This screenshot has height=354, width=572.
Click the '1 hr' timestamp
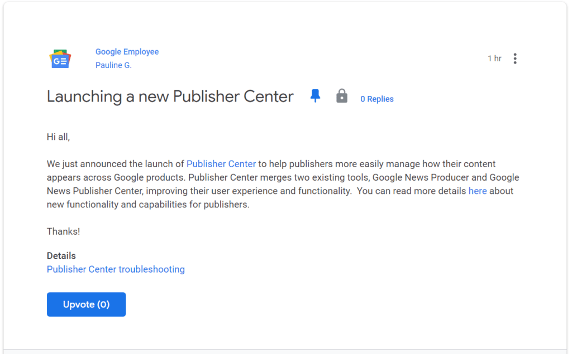(x=494, y=58)
